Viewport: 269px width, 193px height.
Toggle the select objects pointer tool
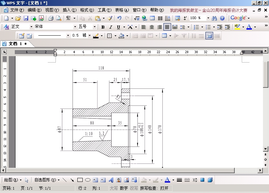tap(27, 180)
